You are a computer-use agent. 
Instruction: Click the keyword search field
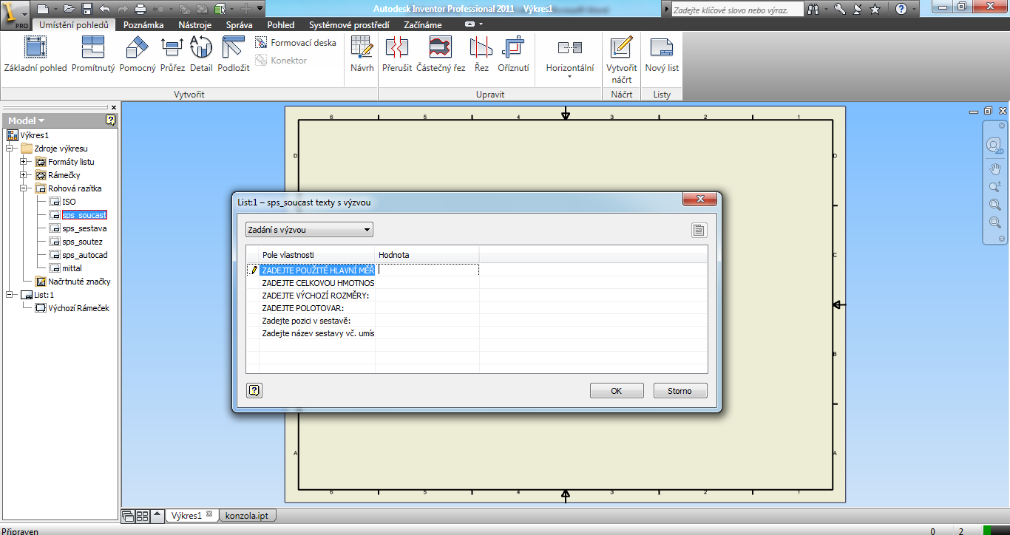(736, 10)
